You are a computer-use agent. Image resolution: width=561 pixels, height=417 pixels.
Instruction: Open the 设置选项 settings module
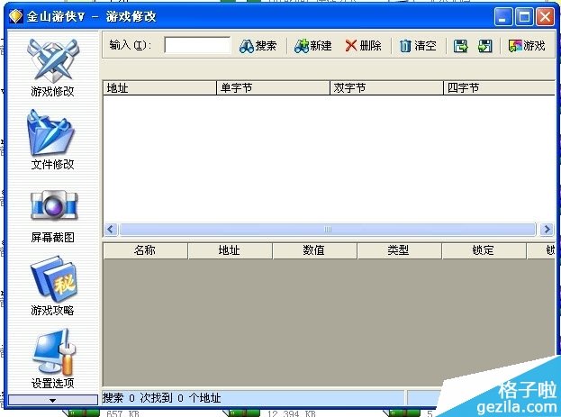point(52,358)
